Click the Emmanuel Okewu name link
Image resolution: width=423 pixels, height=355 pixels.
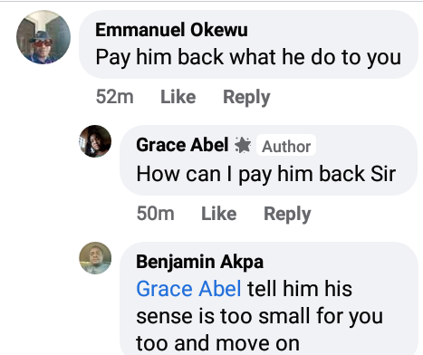pos(171,30)
